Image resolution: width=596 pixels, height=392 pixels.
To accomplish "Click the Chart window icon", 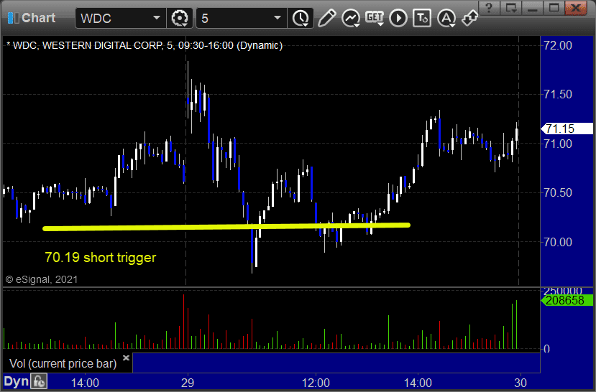I will click(13, 18).
